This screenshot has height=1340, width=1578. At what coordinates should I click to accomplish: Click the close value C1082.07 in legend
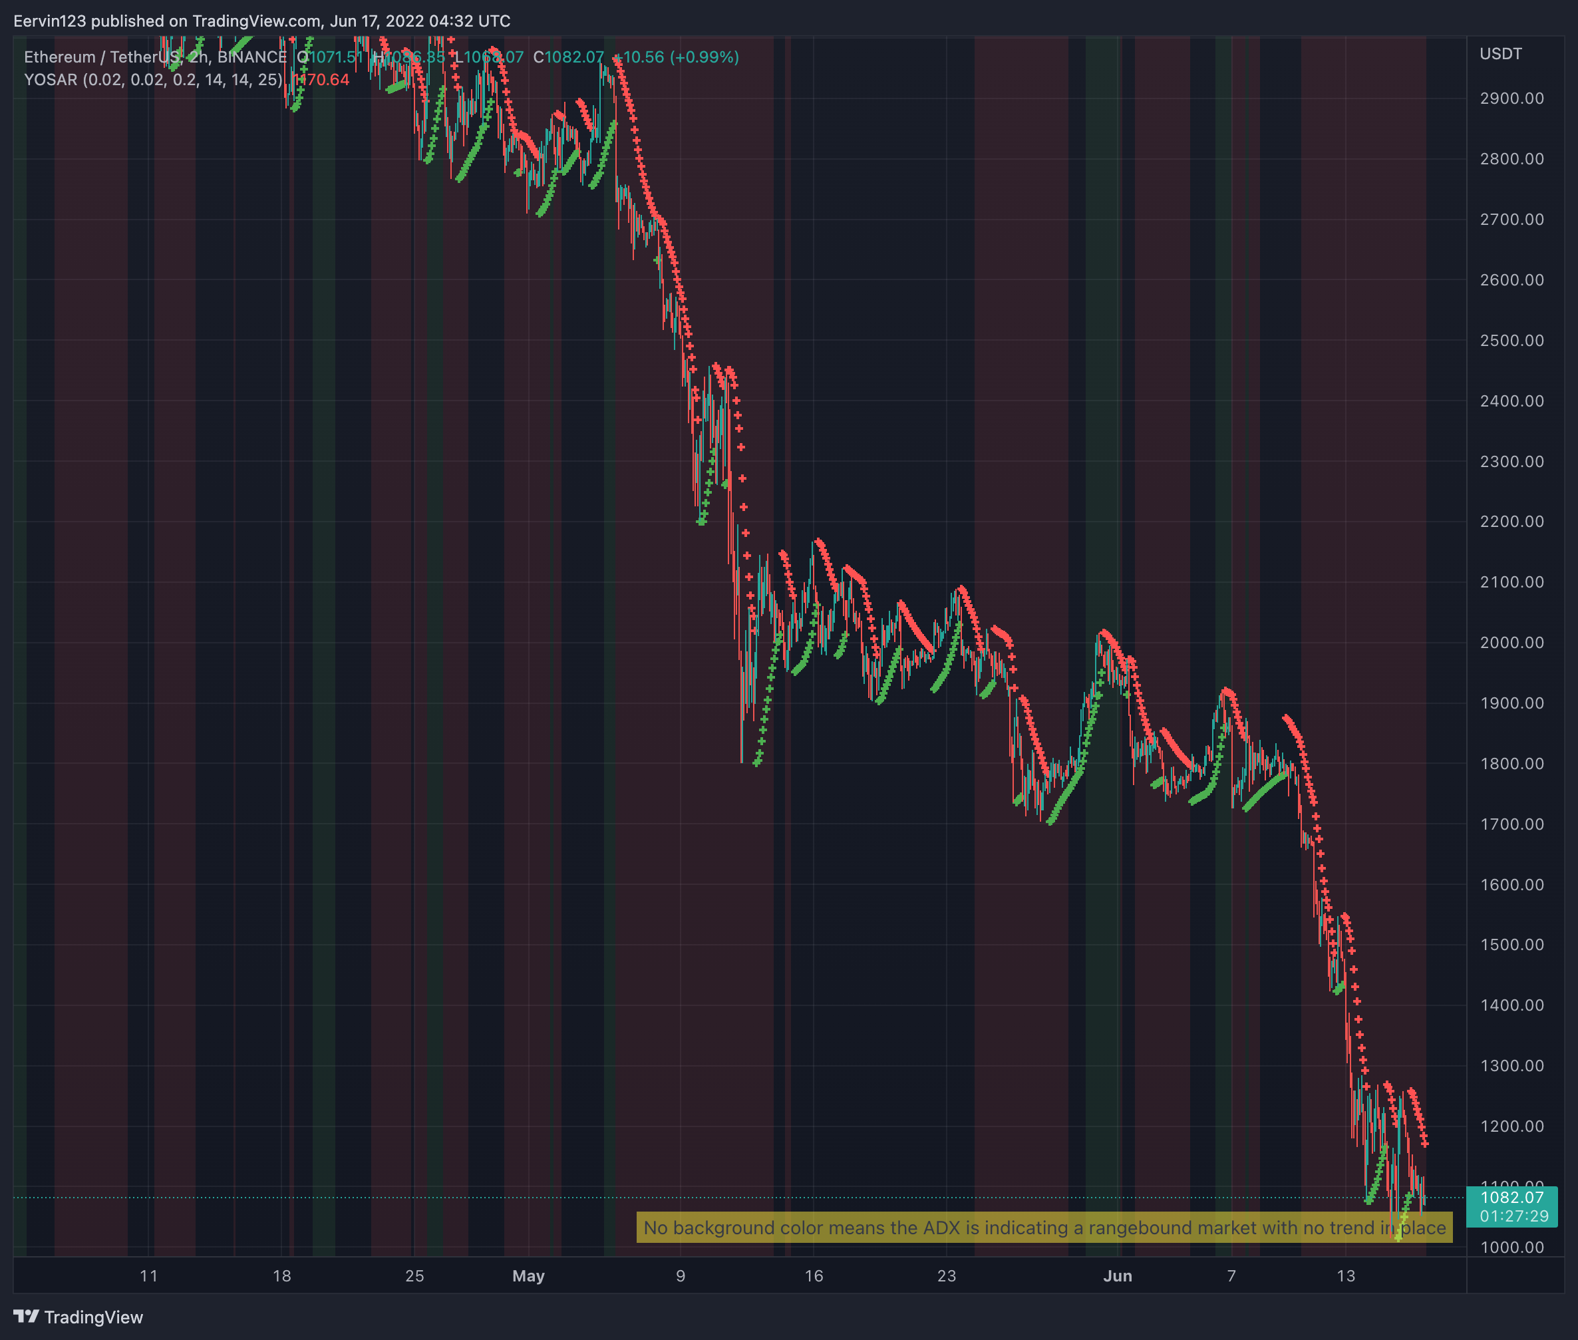coord(568,57)
